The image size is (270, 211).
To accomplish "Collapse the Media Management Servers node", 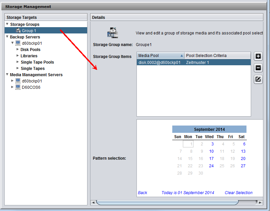I will click(7, 74).
